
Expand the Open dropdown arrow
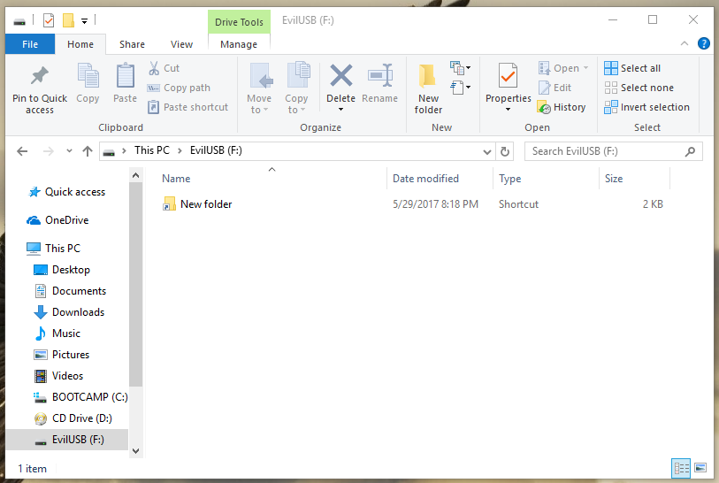click(585, 68)
